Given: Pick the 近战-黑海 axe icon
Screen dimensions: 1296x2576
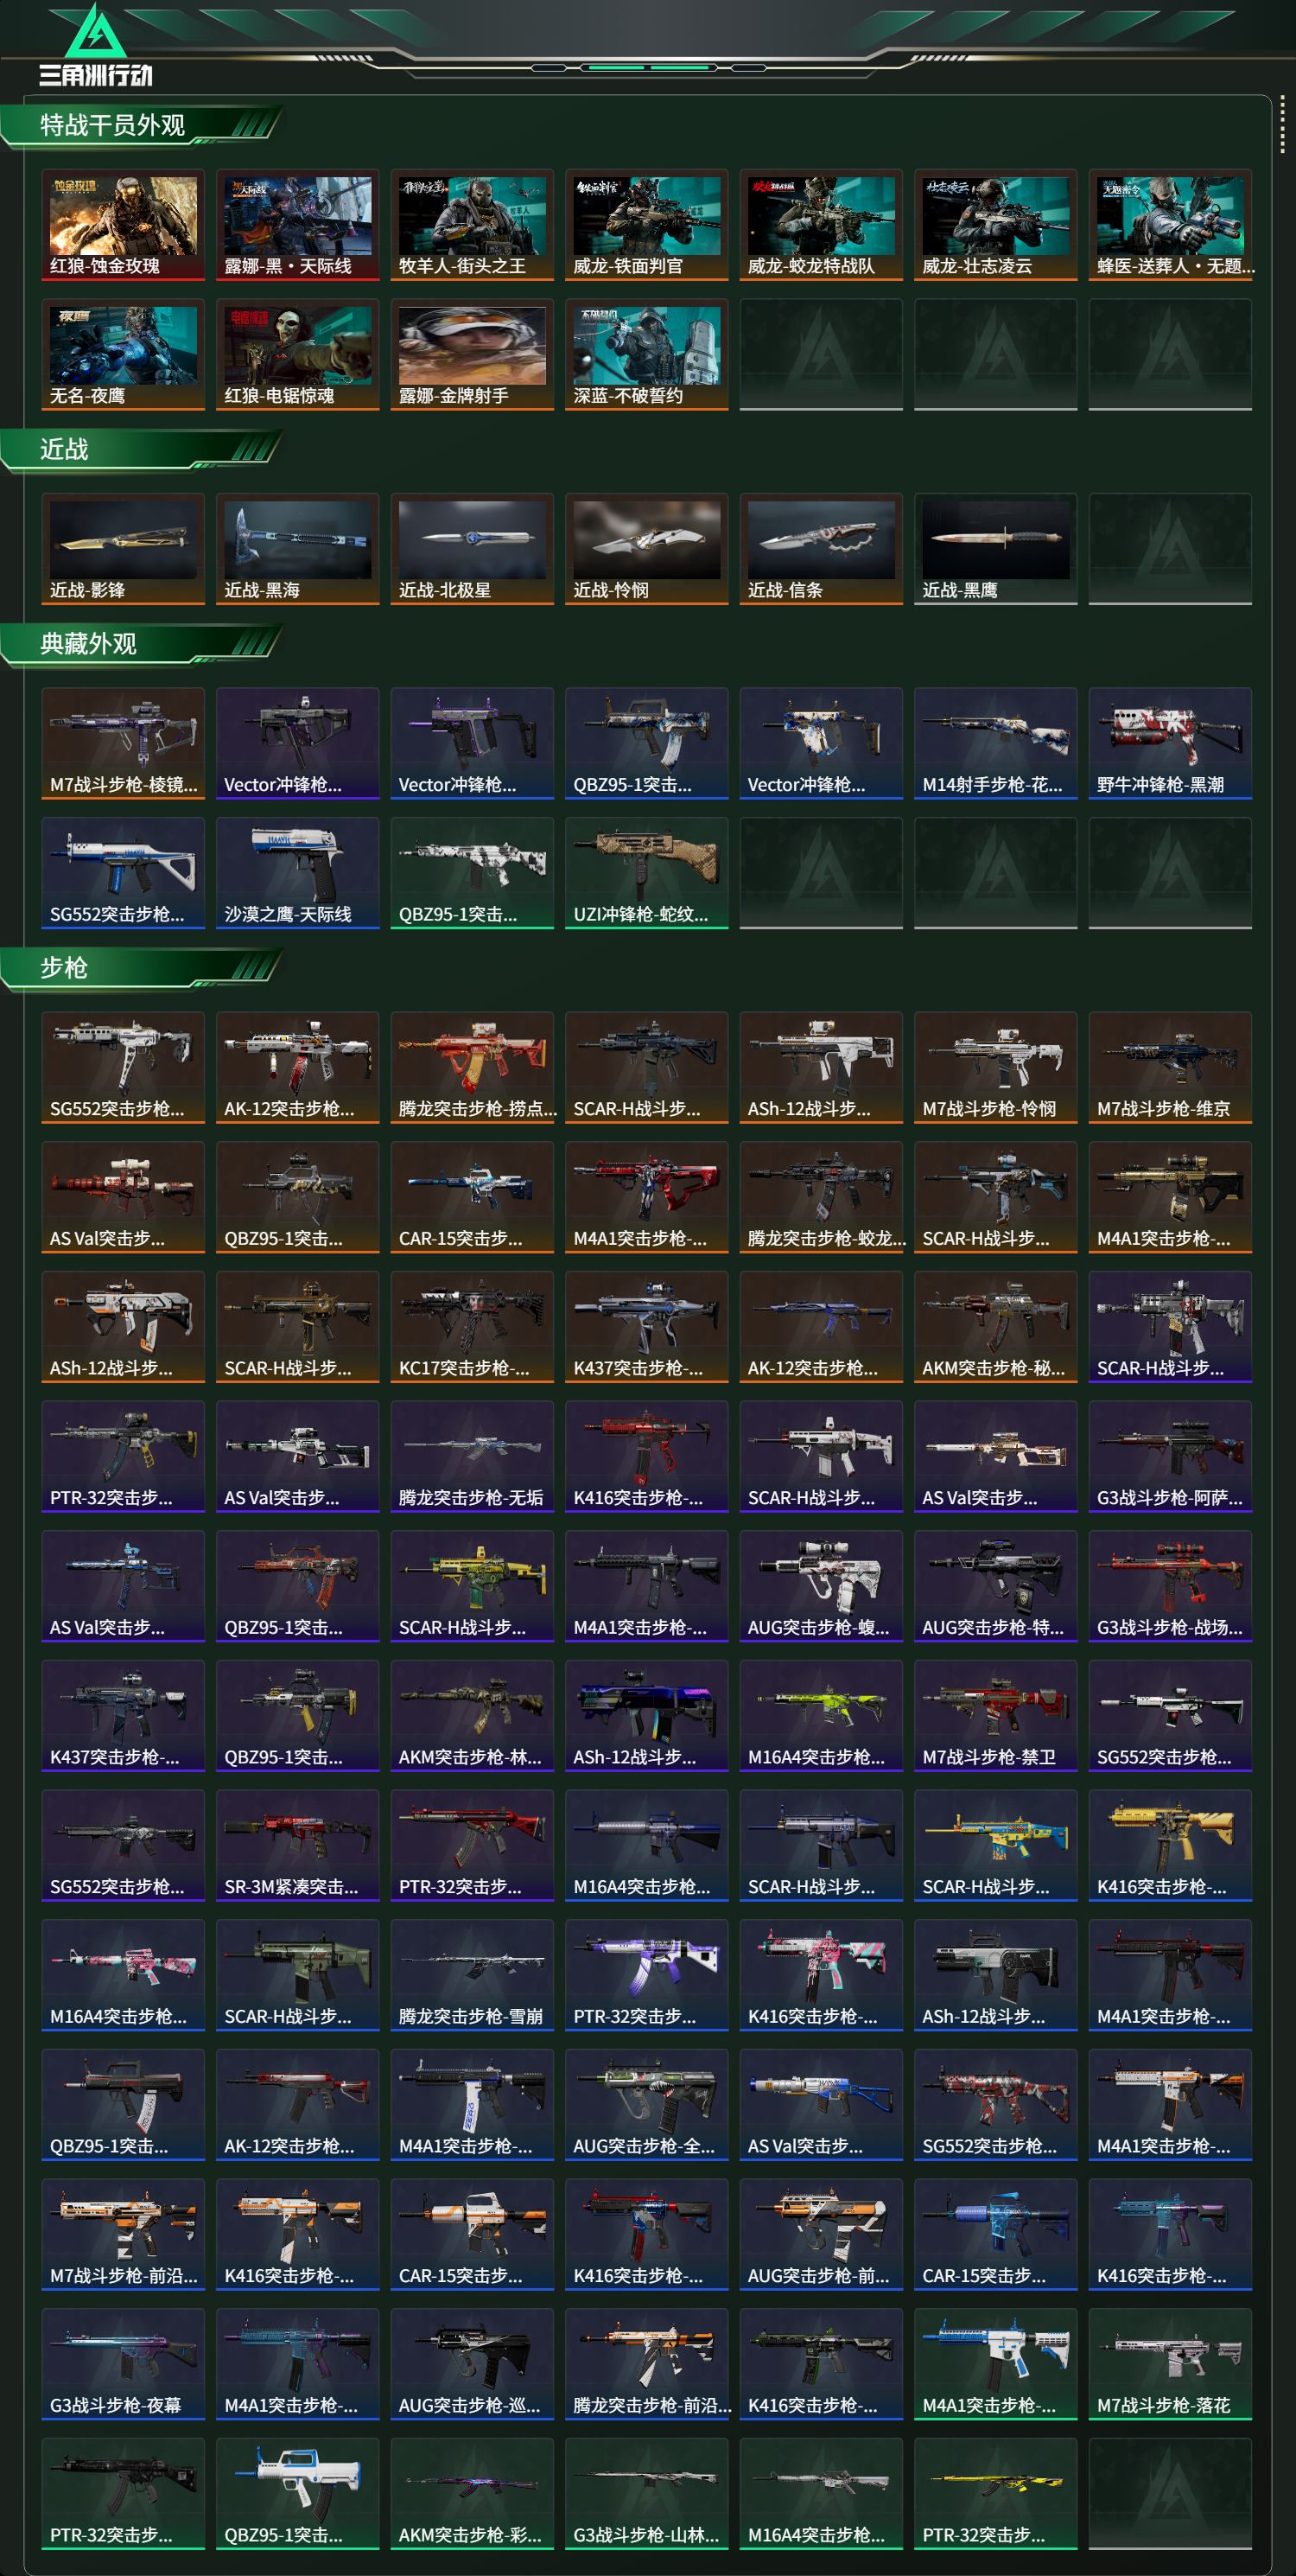Looking at the screenshot, I should pos(298,549).
